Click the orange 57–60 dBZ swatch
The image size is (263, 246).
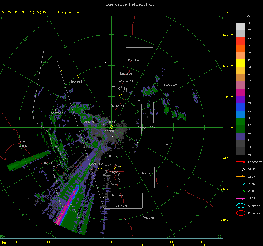241,49
